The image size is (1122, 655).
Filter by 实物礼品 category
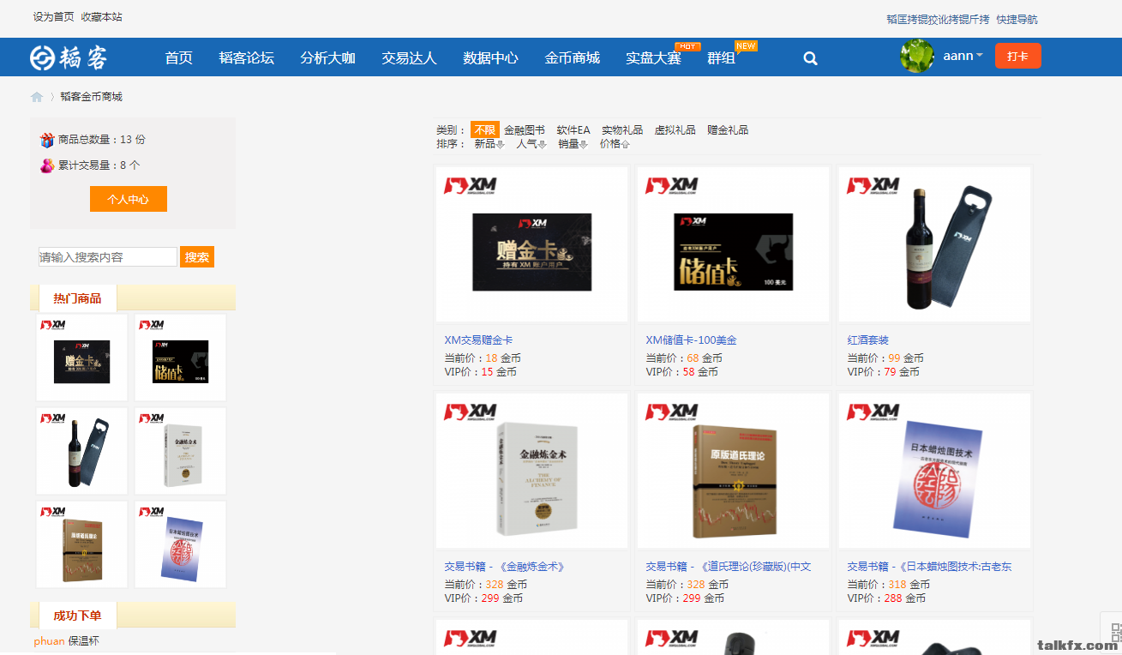[x=622, y=130]
